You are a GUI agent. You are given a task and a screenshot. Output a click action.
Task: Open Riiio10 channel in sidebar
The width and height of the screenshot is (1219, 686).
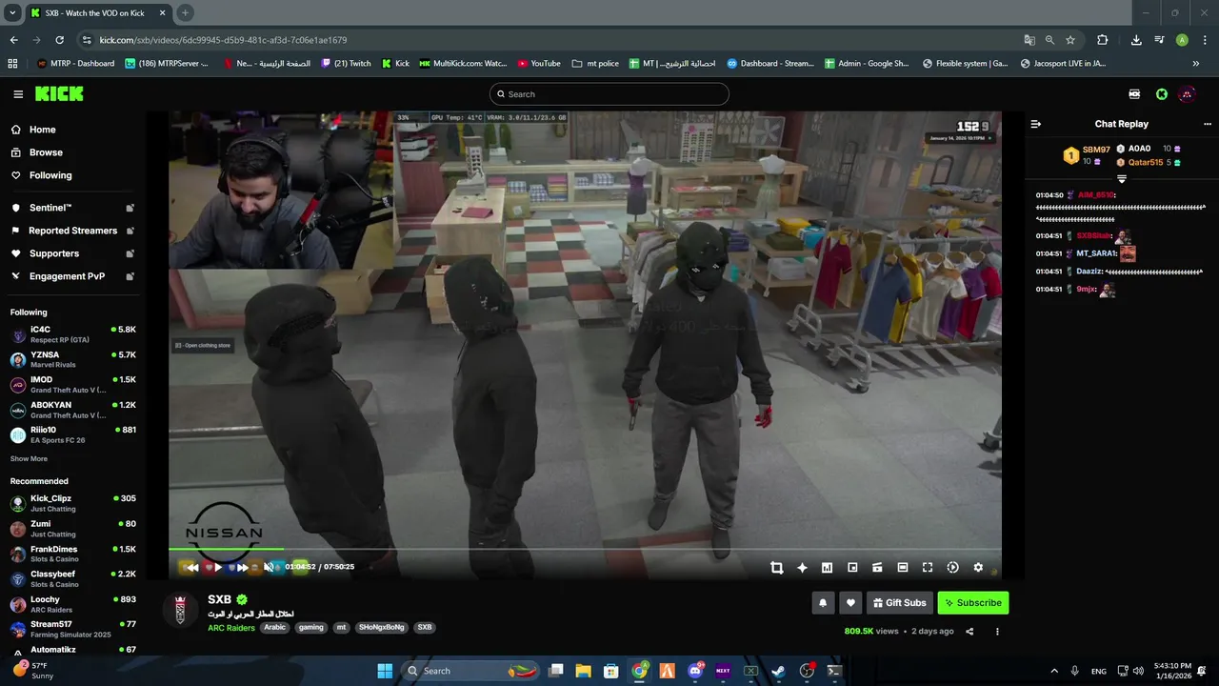(x=72, y=434)
